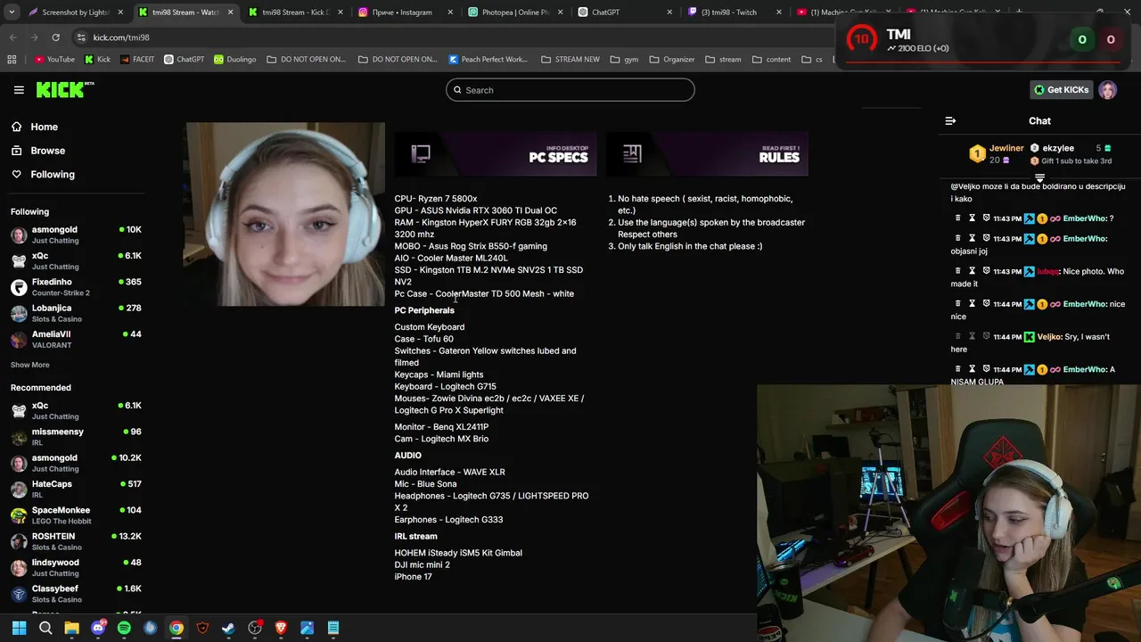
Task: Open Classybeef in Recommended list
Action: (76, 594)
